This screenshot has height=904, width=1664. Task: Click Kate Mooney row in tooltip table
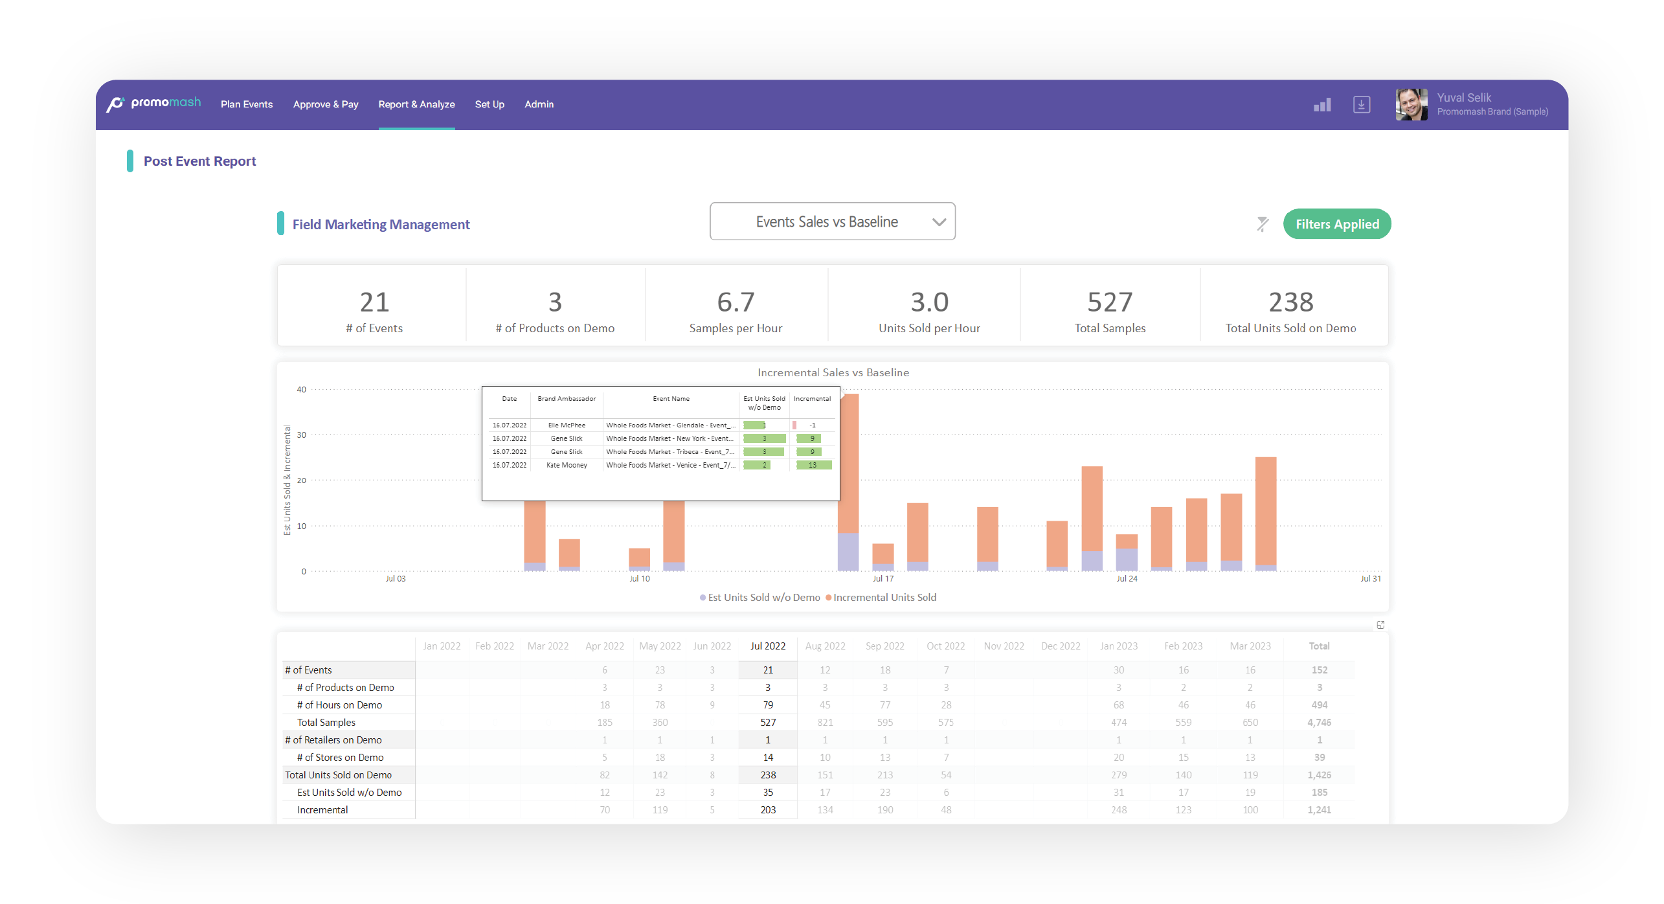[662, 465]
